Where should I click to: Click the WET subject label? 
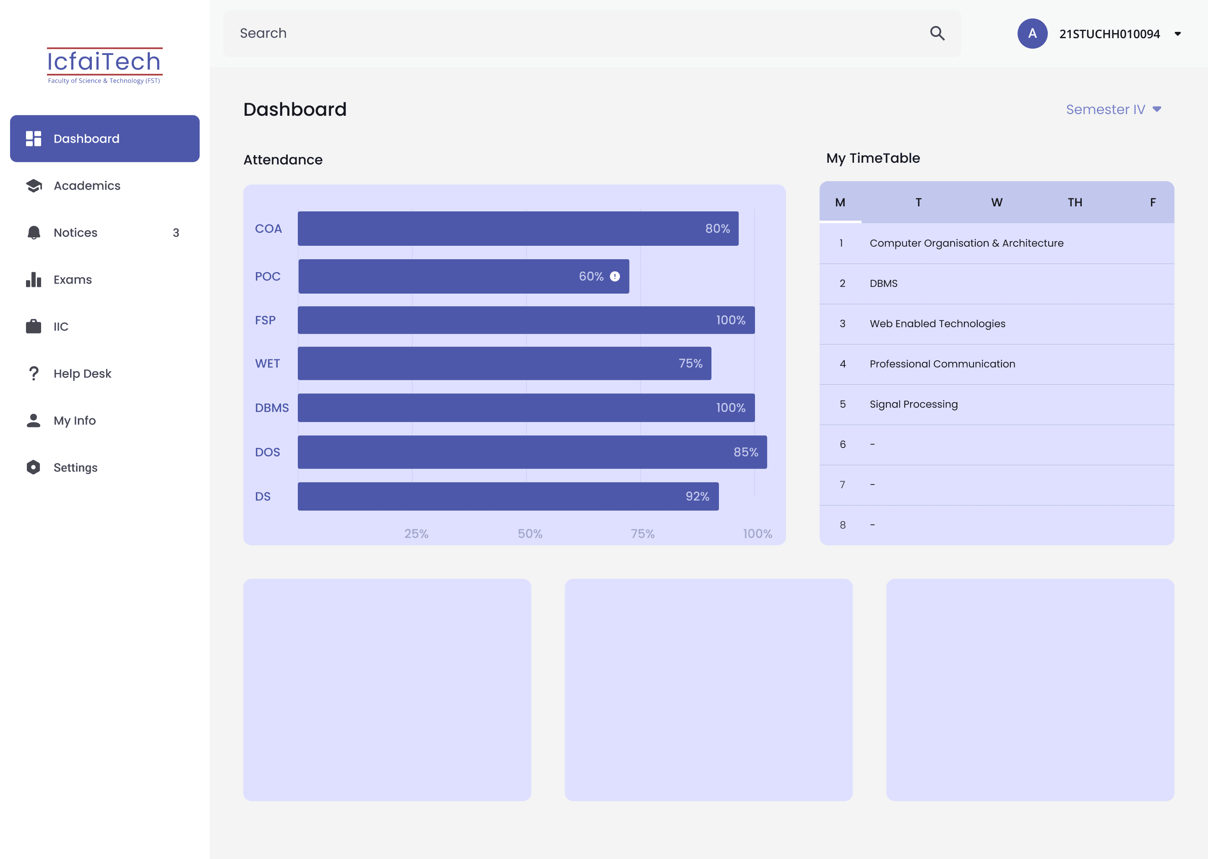pos(267,363)
